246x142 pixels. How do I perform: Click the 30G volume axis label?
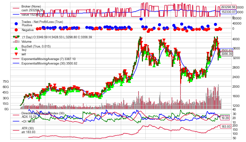pos(6,98)
